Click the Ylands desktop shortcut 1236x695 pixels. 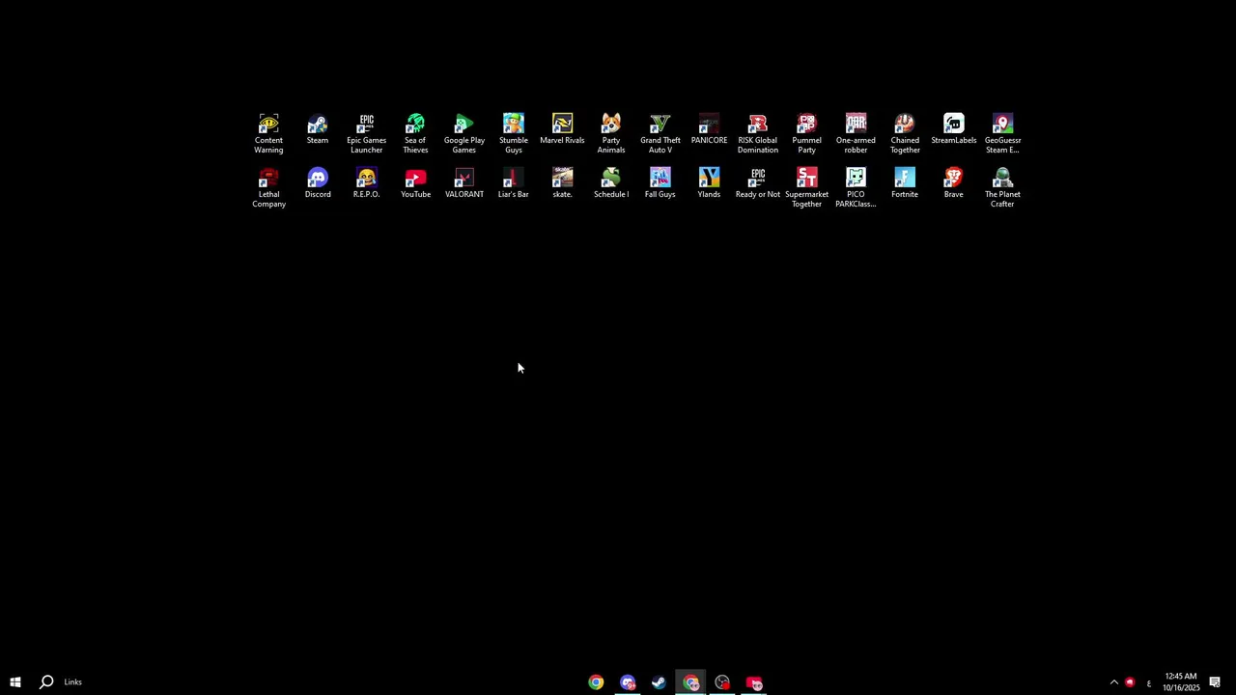pyautogui.click(x=709, y=183)
